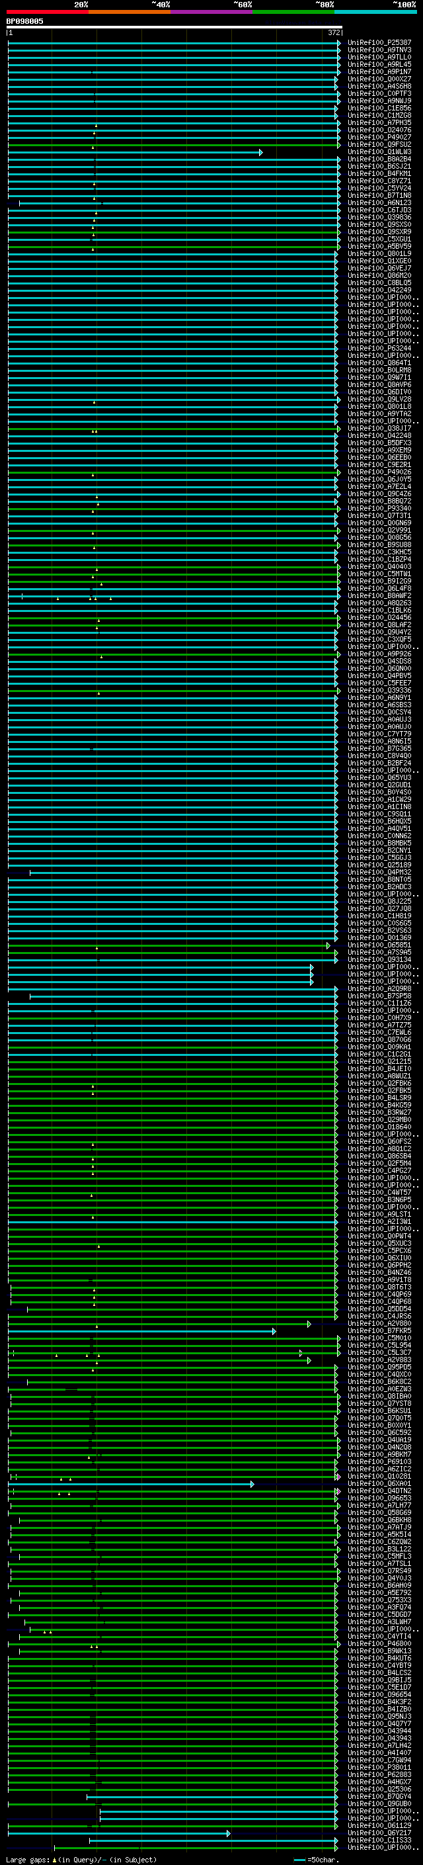Viewport: 423px width, 1865px height.
Task: Select the UniRef100_Q6XA01 label
Action: pos(379,1483)
